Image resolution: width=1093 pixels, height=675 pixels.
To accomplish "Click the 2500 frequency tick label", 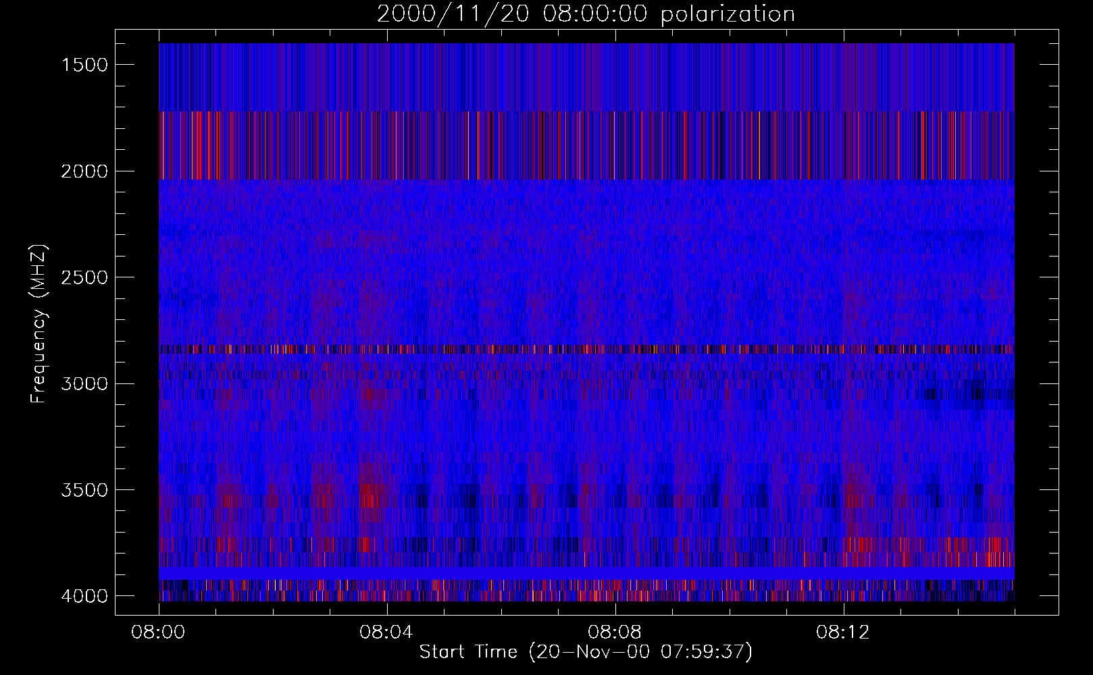I will [x=84, y=277].
